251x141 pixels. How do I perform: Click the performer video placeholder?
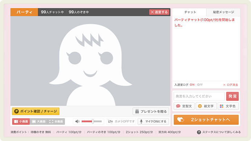pyautogui.click(x=90, y=61)
